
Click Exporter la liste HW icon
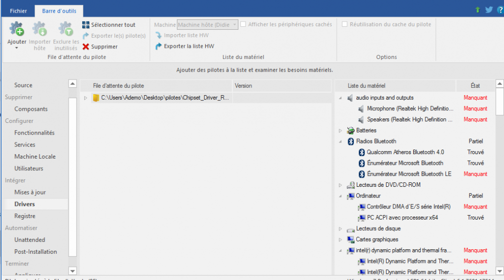point(159,46)
